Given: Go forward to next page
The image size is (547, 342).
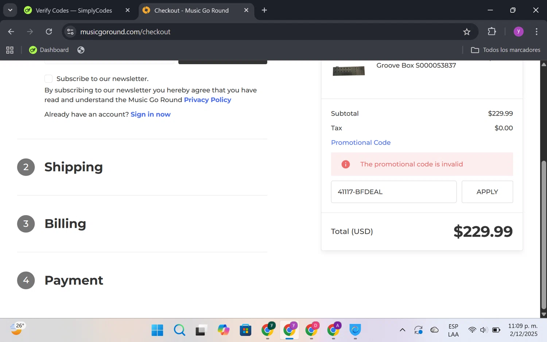Looking at the screenshot, I should tap(30, 32).
